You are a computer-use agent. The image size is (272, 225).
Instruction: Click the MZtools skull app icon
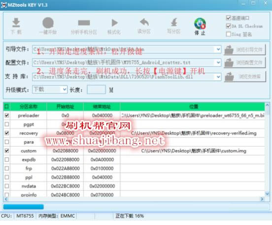3,5
